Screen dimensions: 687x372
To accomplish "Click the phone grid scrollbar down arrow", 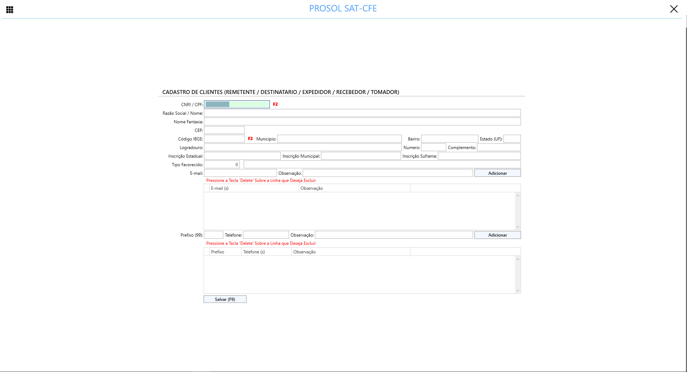I will point(518,291).
